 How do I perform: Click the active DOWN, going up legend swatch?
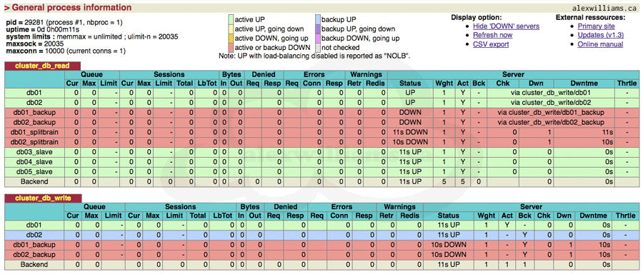click(x=231, y=38)
